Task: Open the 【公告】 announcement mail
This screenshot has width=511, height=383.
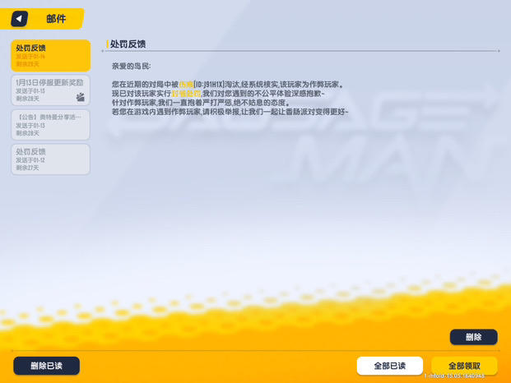Action: (x=51, y=125)
